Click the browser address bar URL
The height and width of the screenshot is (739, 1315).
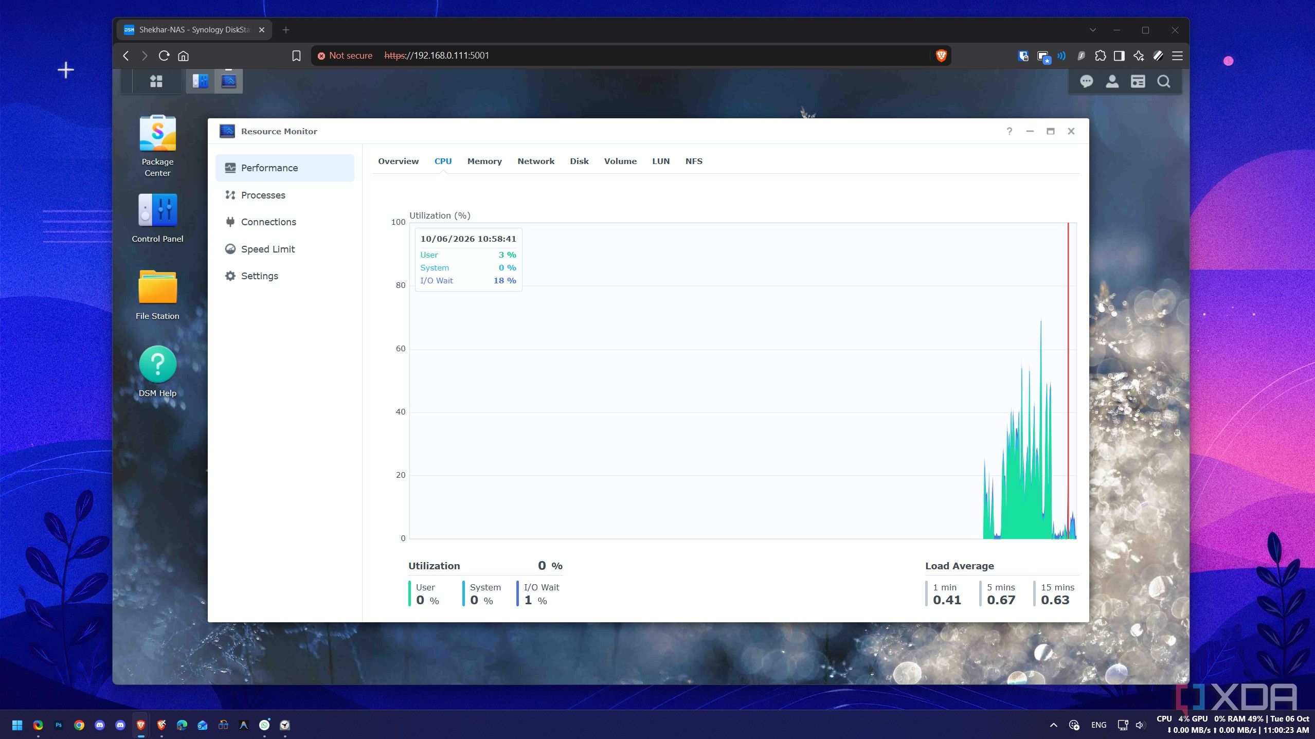click(437, 56)
